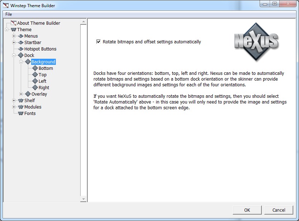Viewport: 299px width, 221px height.
Task: Select the Overlay tree label
Action: click(39, 94)
